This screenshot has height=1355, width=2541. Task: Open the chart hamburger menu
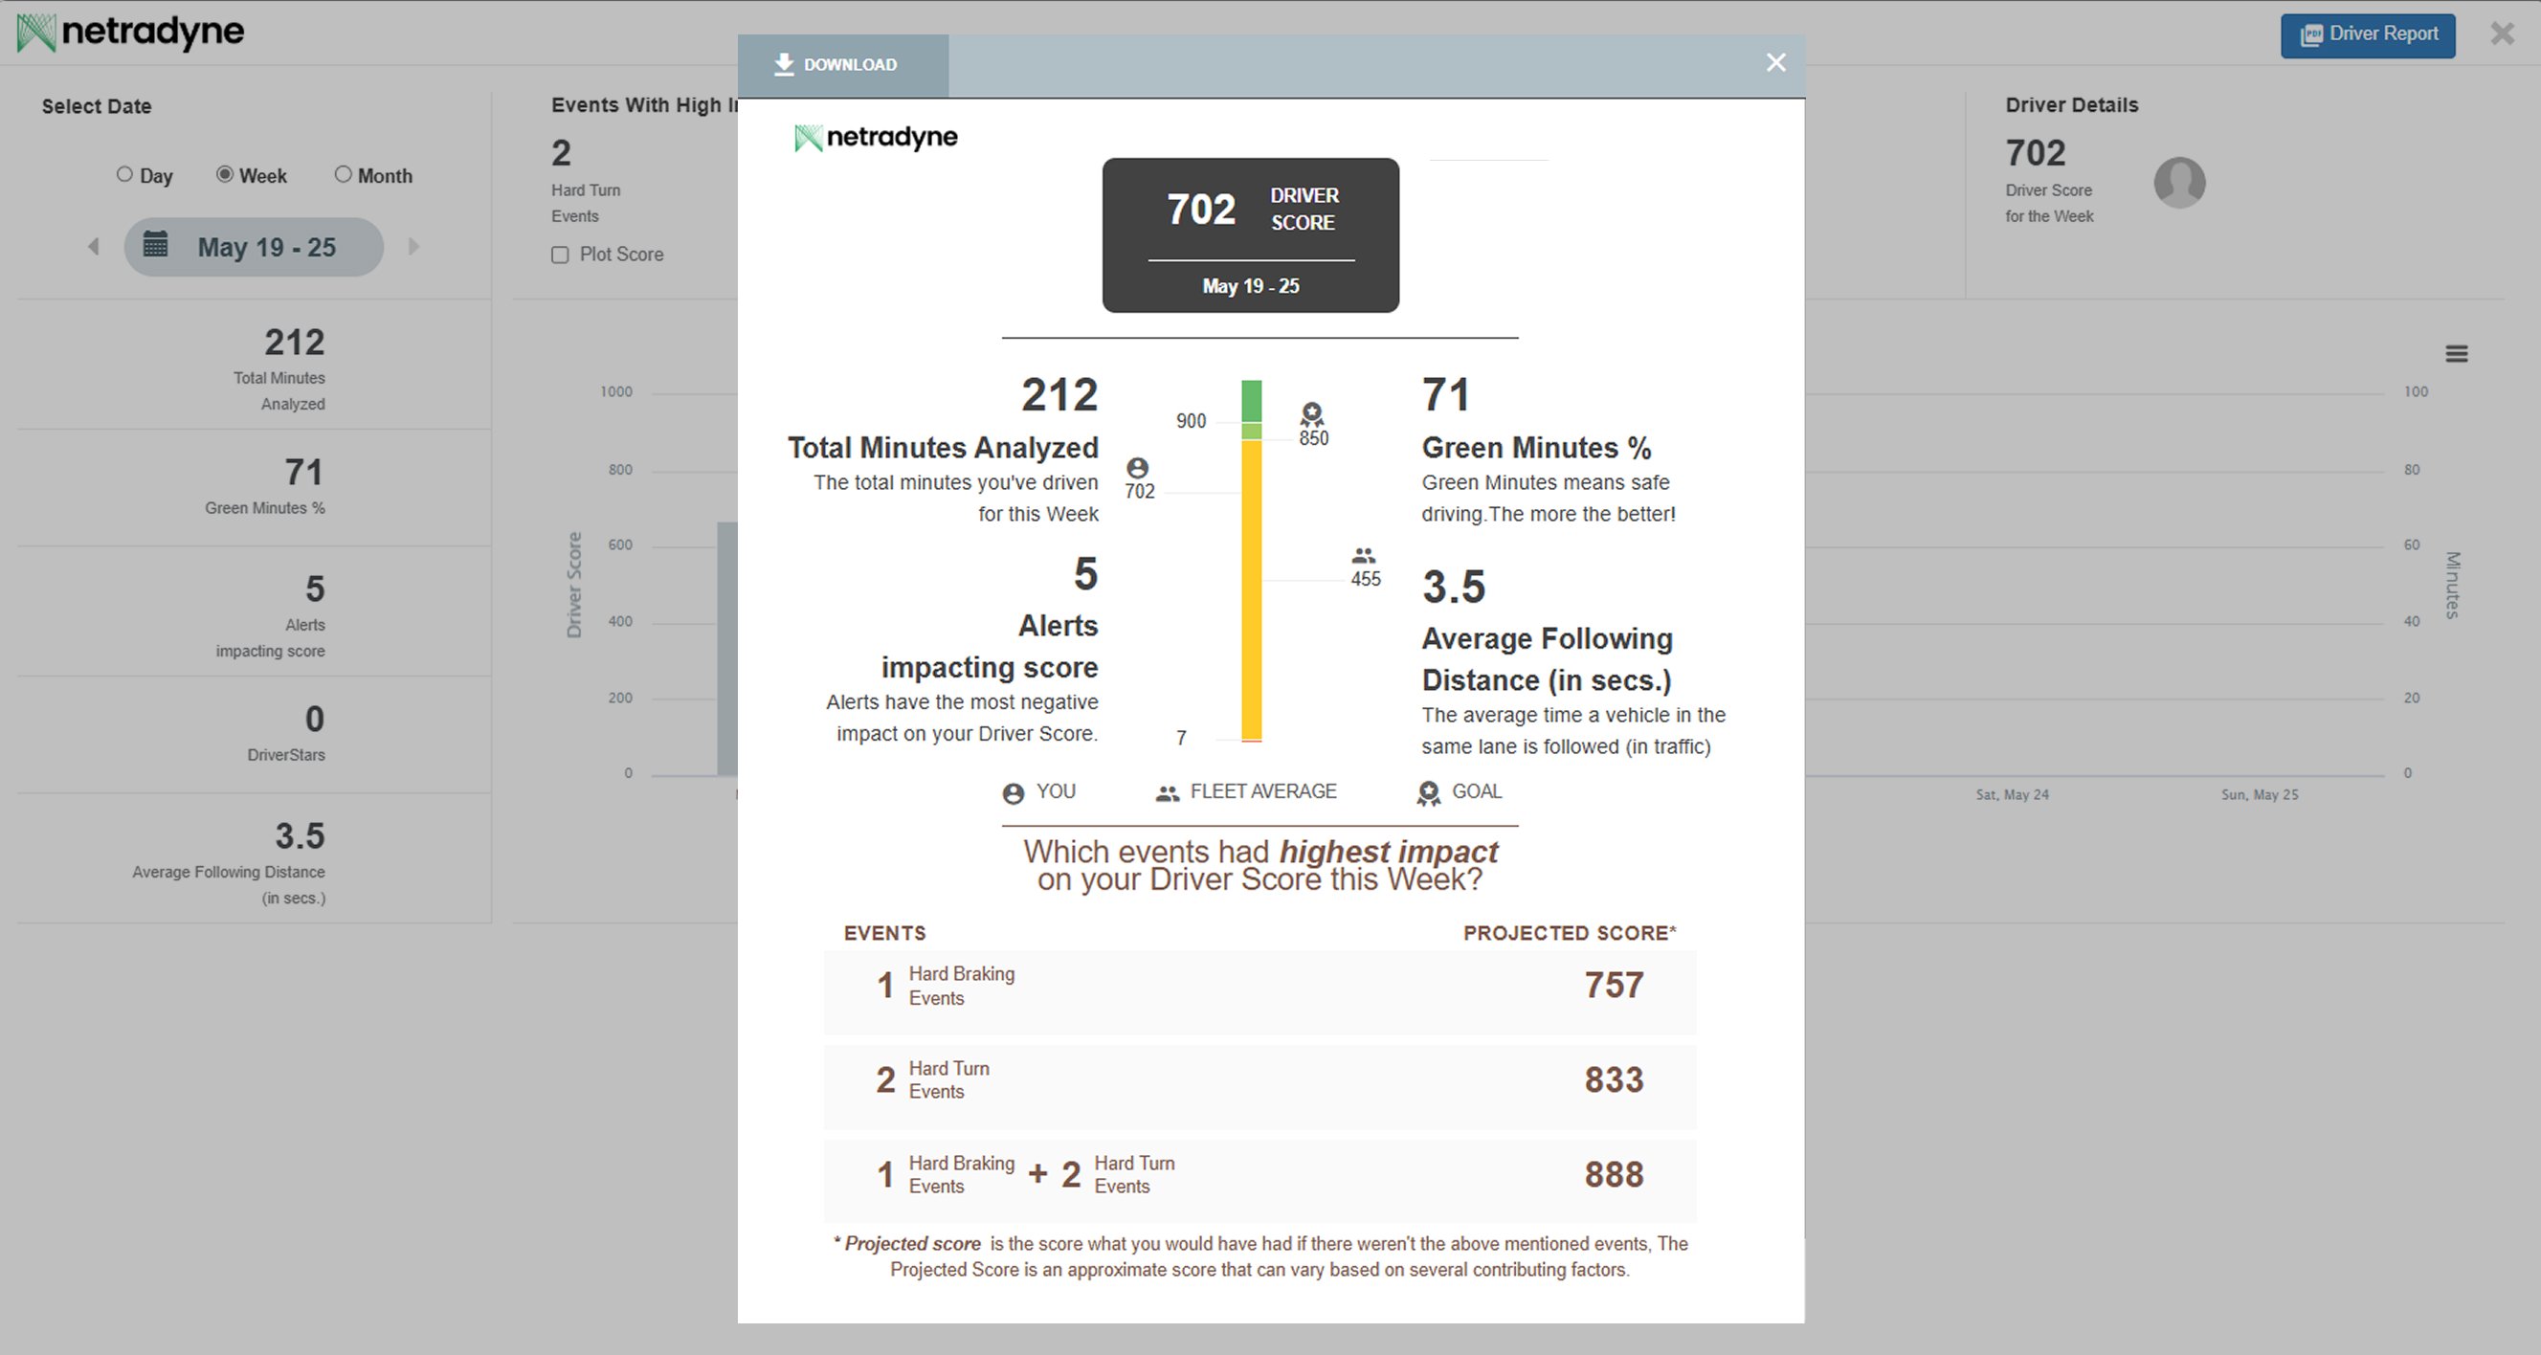(2456, 354)
